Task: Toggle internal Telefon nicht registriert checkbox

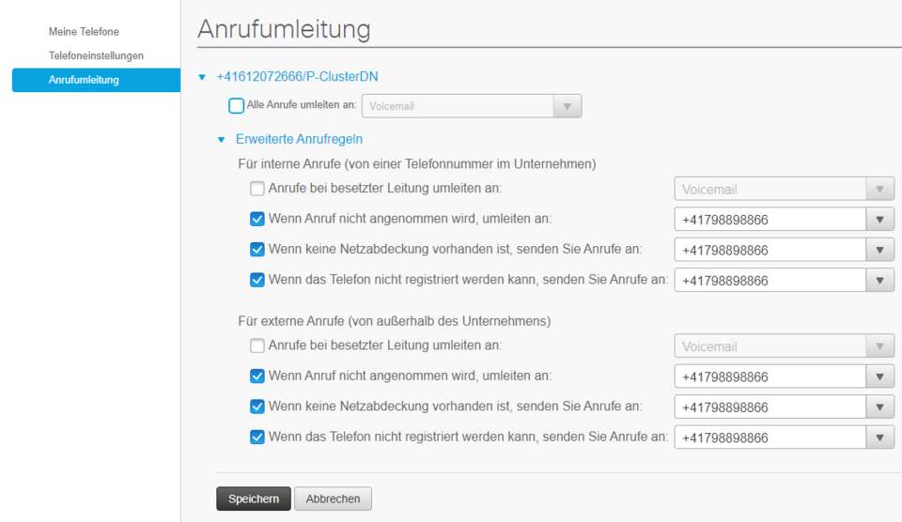Action: pos(257,280)
